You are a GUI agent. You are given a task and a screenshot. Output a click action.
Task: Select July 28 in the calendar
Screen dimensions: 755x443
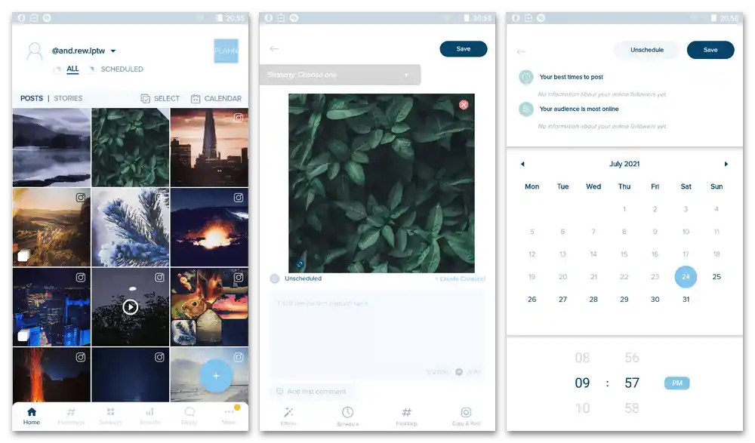pyautogui.click(x=593, y=300)
